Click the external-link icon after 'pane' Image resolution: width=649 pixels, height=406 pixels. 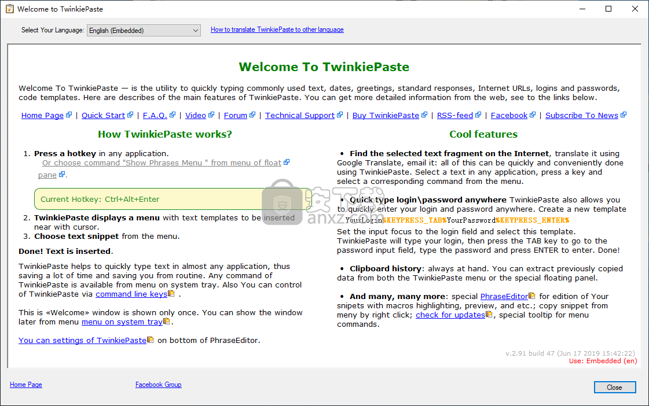(x=62, y=174)
